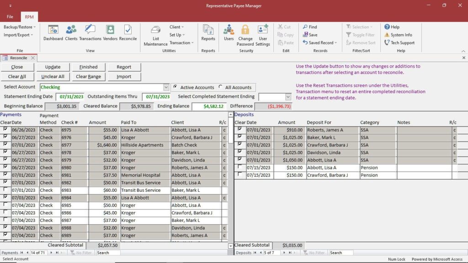Expand Import/Export menu
Image resolution: width=468 pixels, height=263 pixels.
[x=18, y=35]
